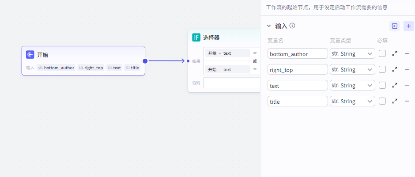This screenshot has height=177, width=415.
Task: Remove the title variable with minus icon
Action: point(407,101)
